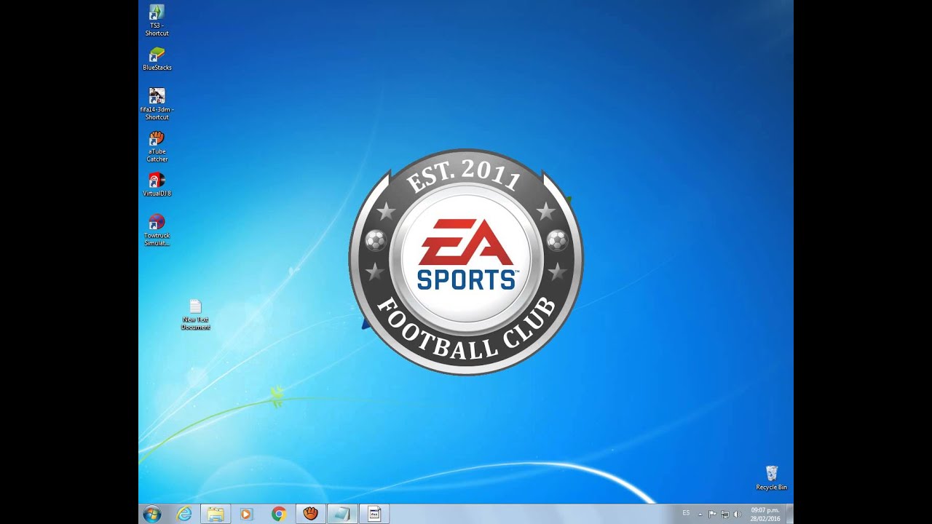Viewport: 932px width, 524px height.
Task: Click the Show Desktop strip beside the clock
Action: (x=790, y=514)
